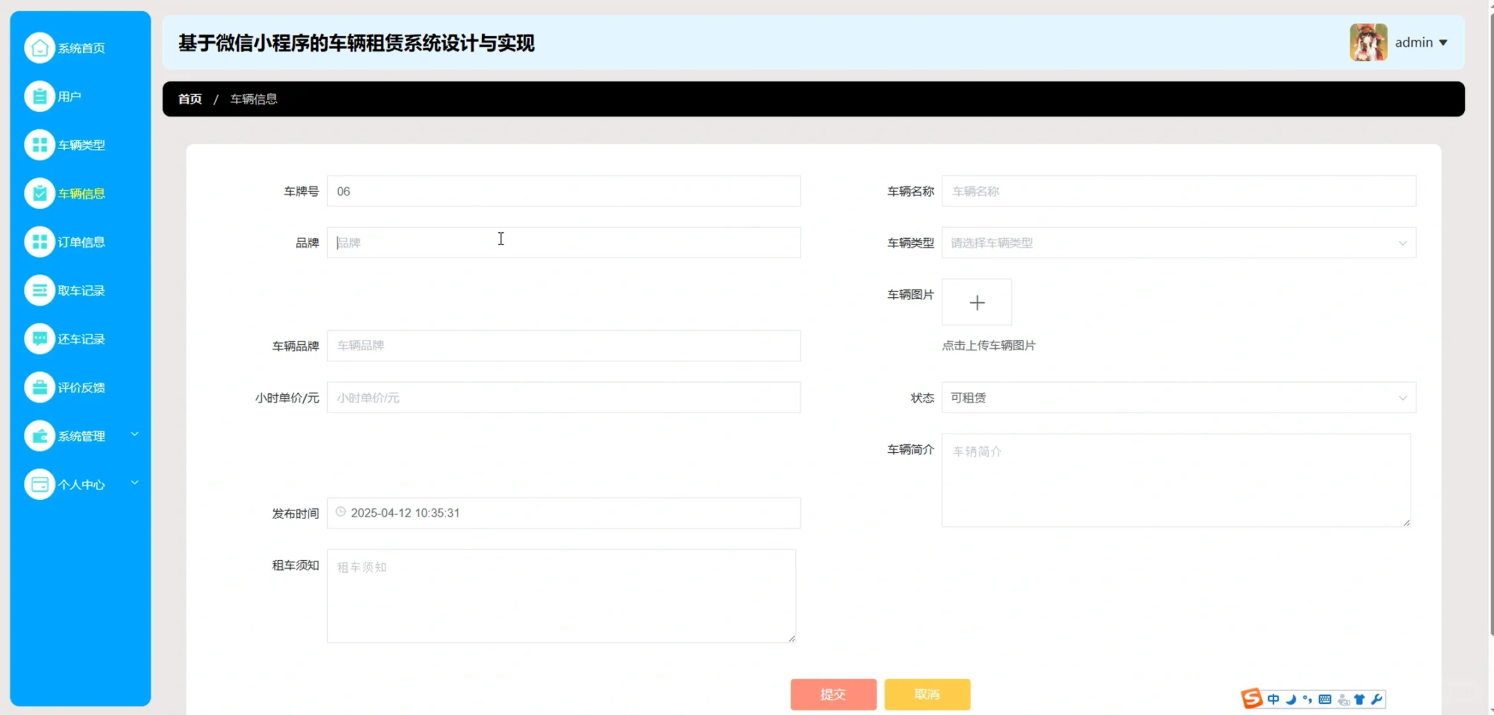1494x715 pixels.
Task: Click the plus to upload 车辆图片
Action: tap(977, 303)
